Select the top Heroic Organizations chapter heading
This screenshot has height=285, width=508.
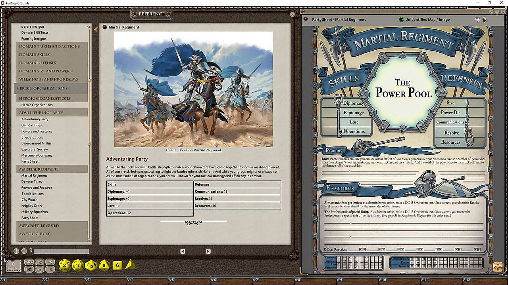click(x=51, y=88)
